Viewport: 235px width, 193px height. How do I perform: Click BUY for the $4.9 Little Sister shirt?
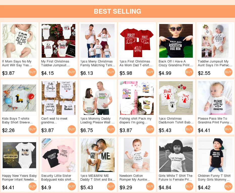pyautogui.click(x=72, y=186)
